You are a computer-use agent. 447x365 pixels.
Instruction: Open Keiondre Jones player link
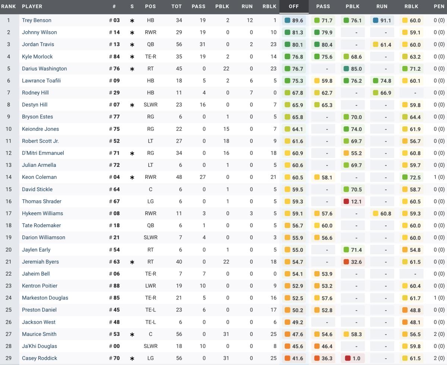40,129
